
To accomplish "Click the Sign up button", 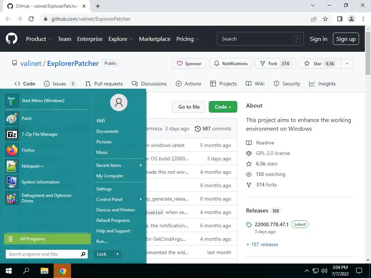I will pos(346,39).
